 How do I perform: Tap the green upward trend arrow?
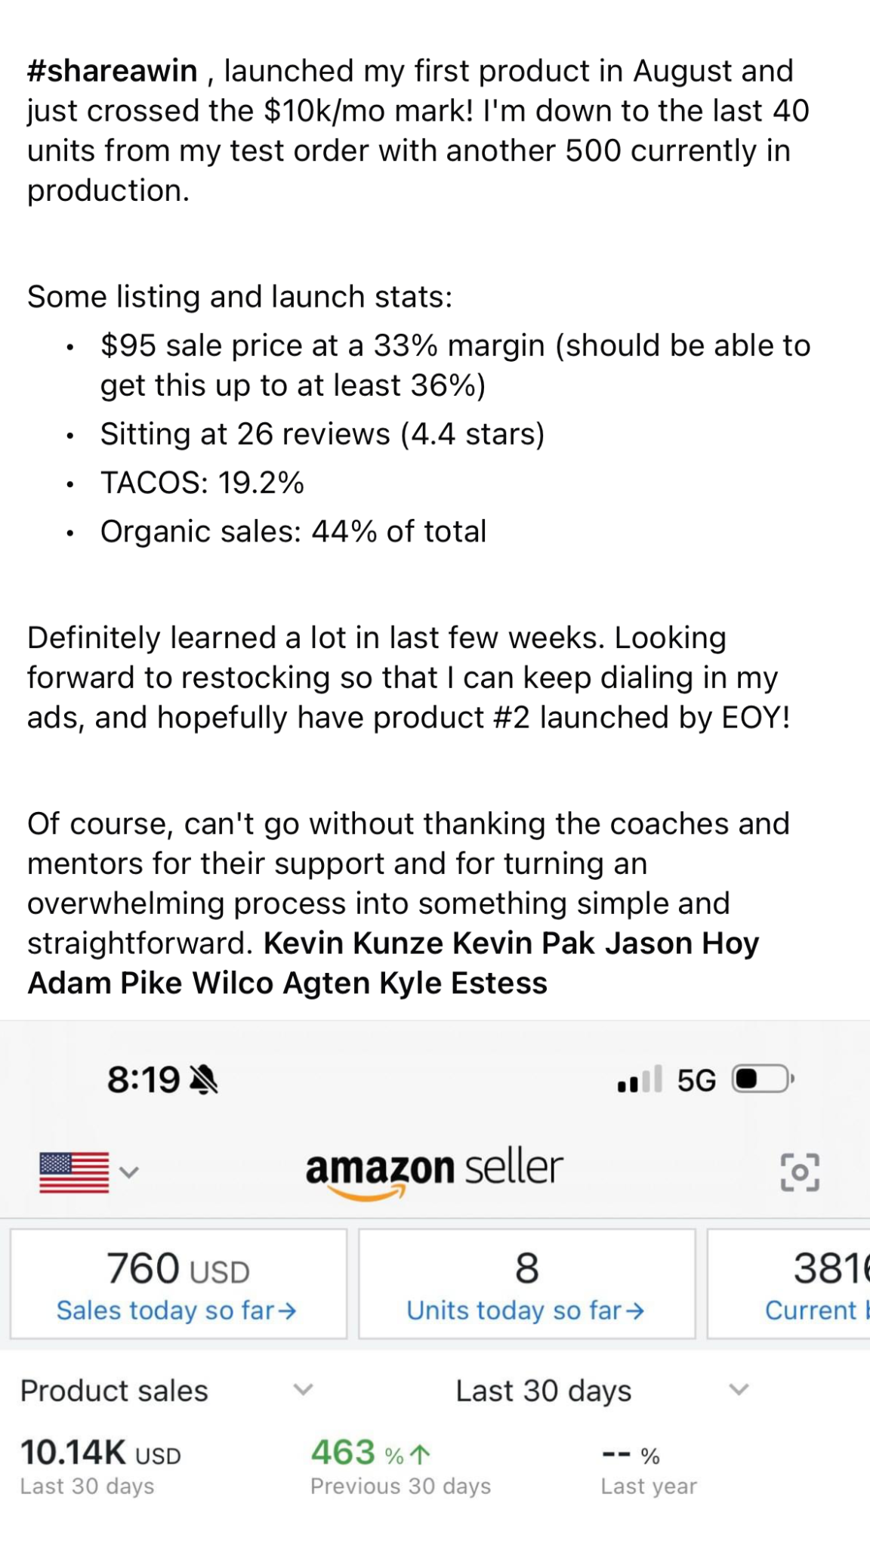(420, 1454)
